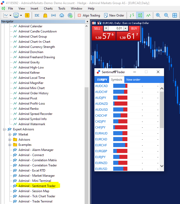Screen dimensions: 180x204
Task: Zoom in on the chart
Action: [x=158, y=15]
